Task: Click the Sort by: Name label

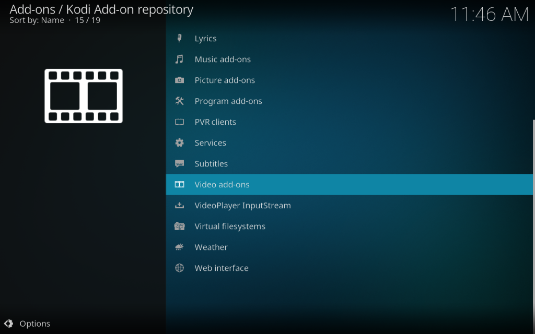Action: (x=37, y=20)
